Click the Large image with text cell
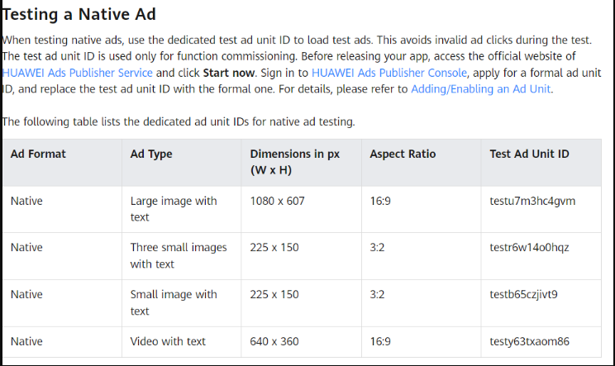 click(x=174, y=208)
